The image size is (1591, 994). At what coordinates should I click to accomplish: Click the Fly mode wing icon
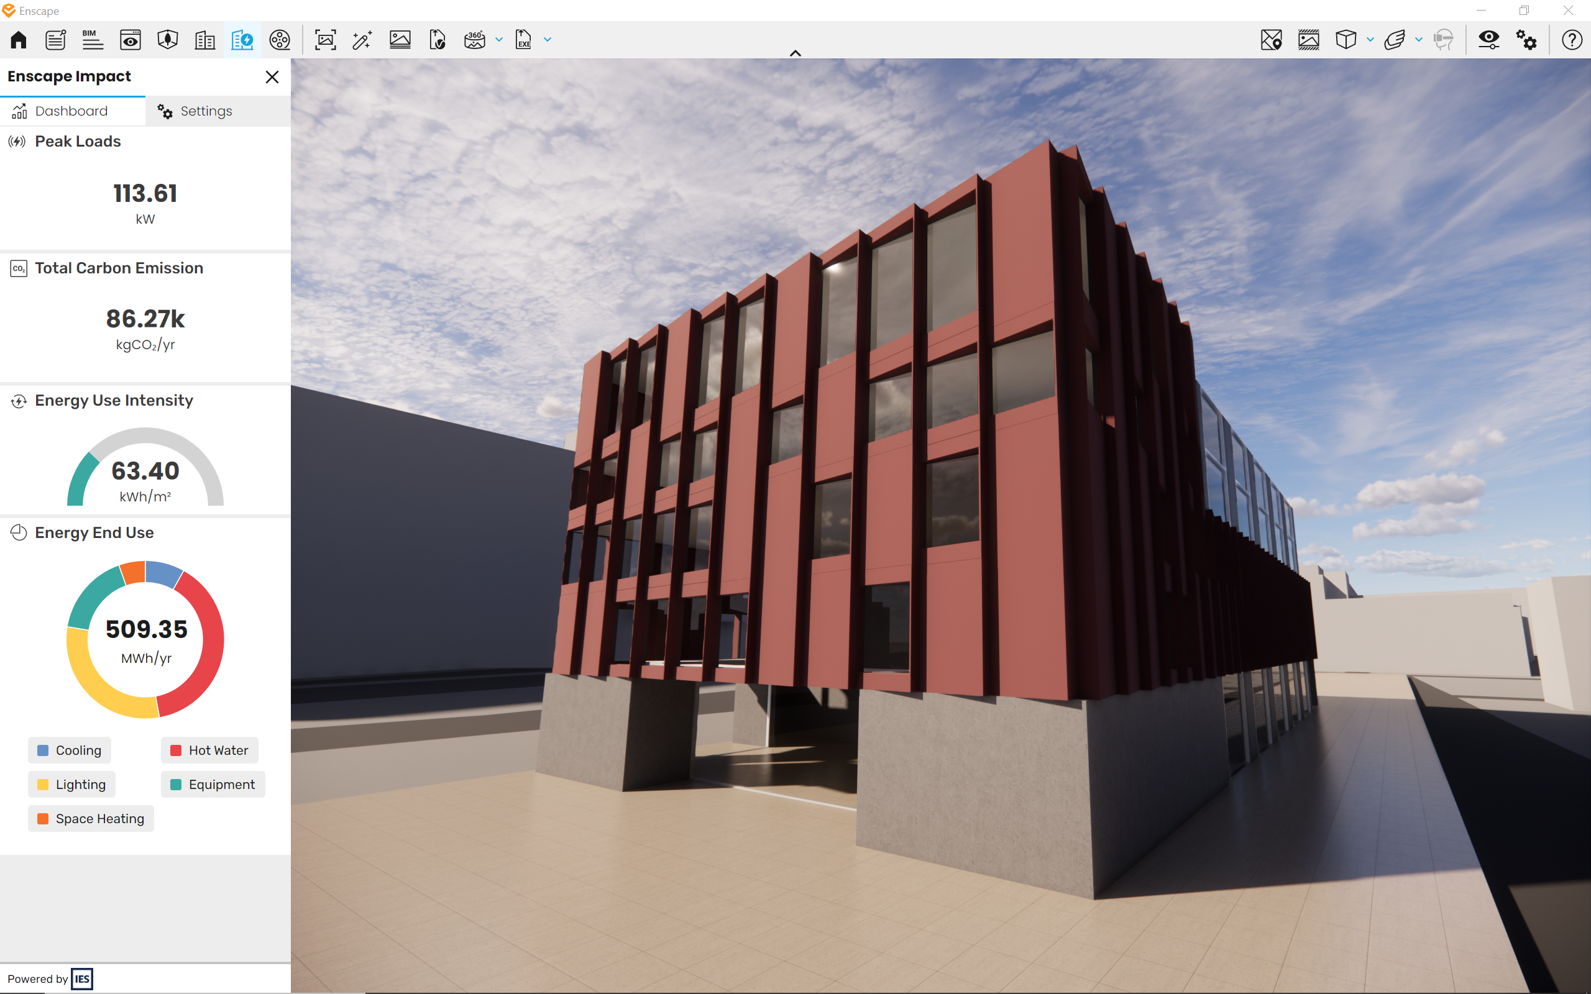click(x=1395, y=40)
